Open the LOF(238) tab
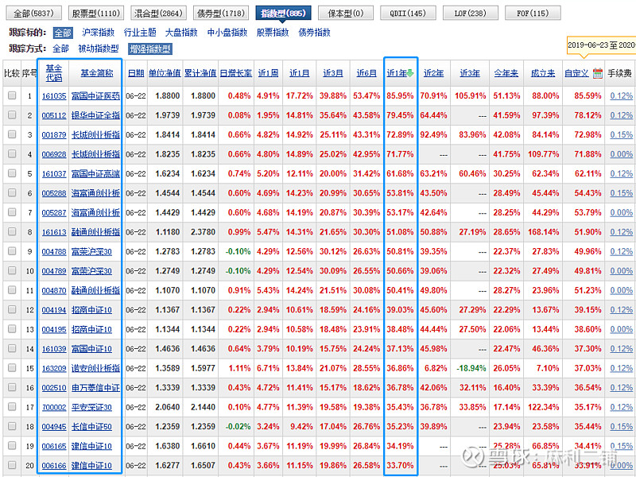Viewport: 636px width, 477px height. pyautogui.click(x=471, y=13)
